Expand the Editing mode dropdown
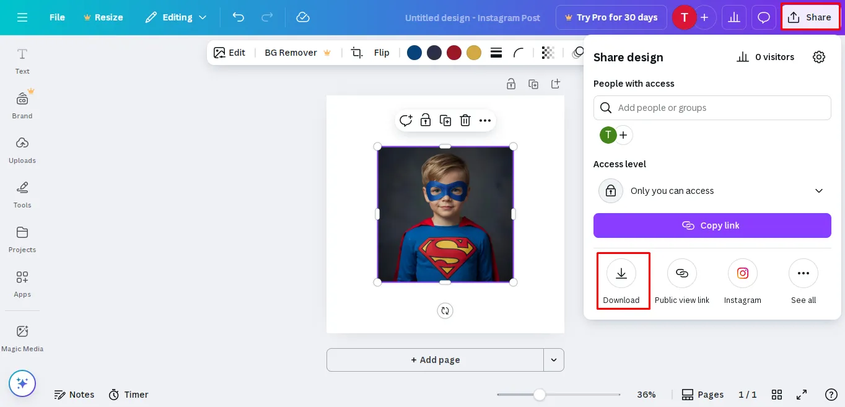The image size is (845, 407). [x=176, y=17]
